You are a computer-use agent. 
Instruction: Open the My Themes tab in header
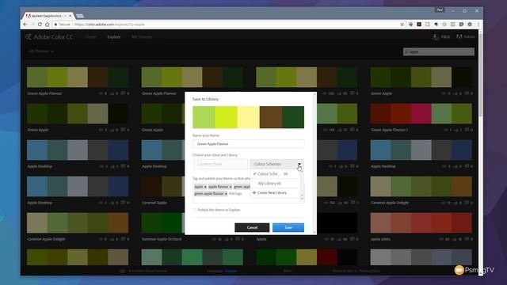142,37
